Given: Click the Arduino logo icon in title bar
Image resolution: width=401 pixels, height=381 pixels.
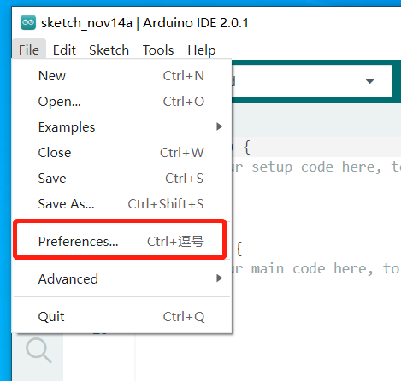Looking at the screenshot, I should (28, 22).
